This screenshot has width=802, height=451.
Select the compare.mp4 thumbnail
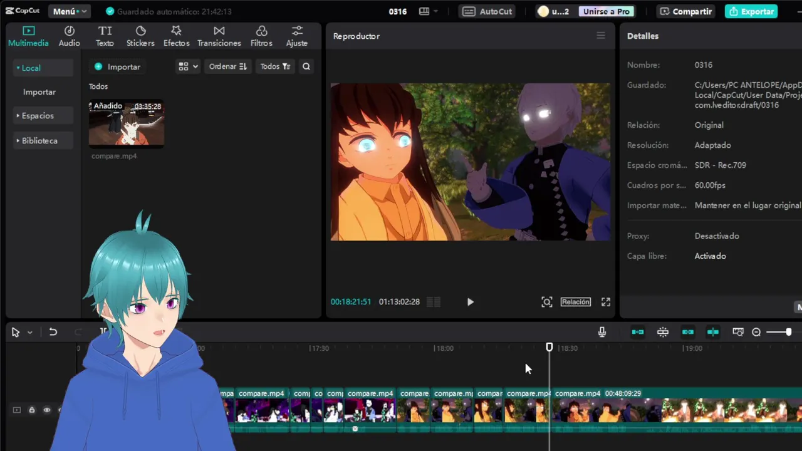click(x=127, y=124)
